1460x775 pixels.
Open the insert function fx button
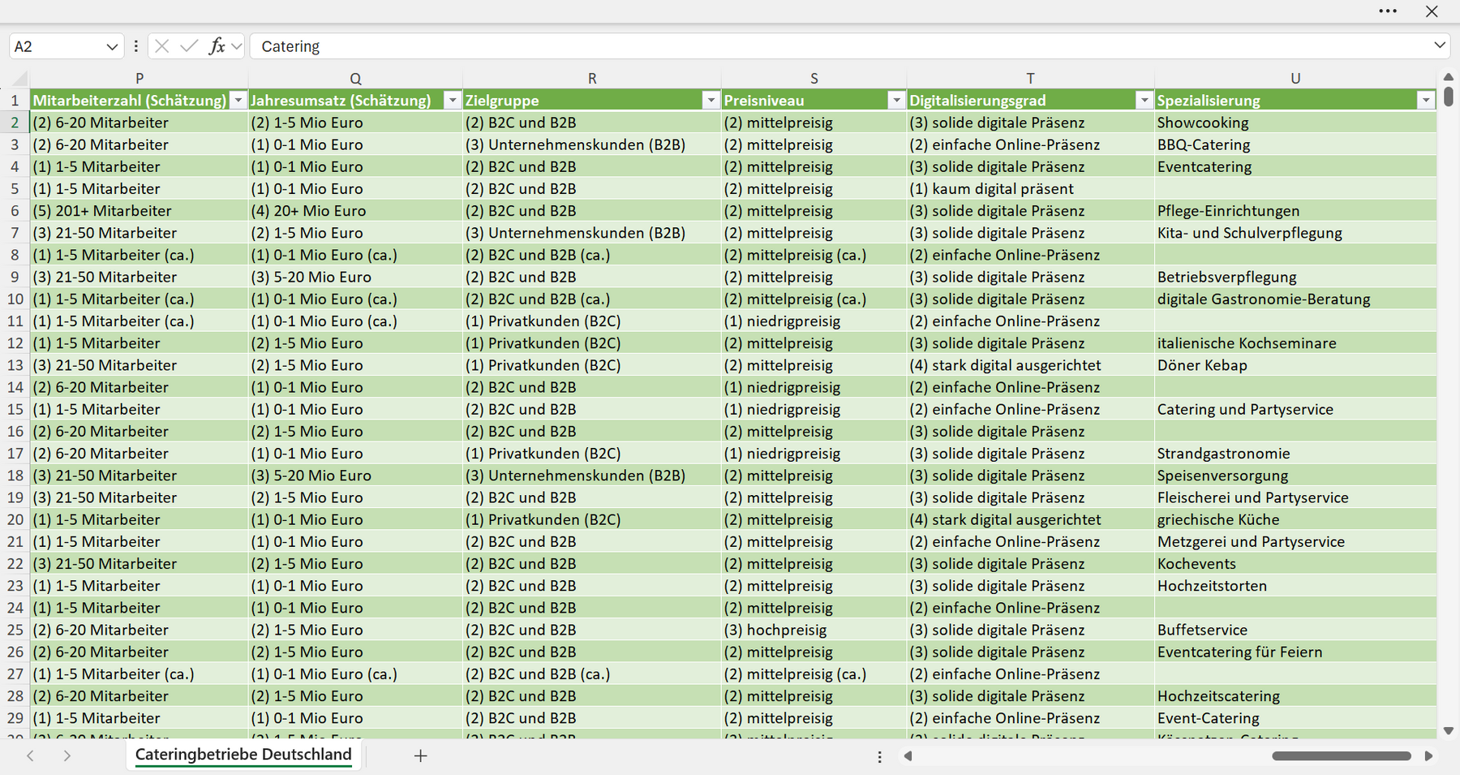217,46
